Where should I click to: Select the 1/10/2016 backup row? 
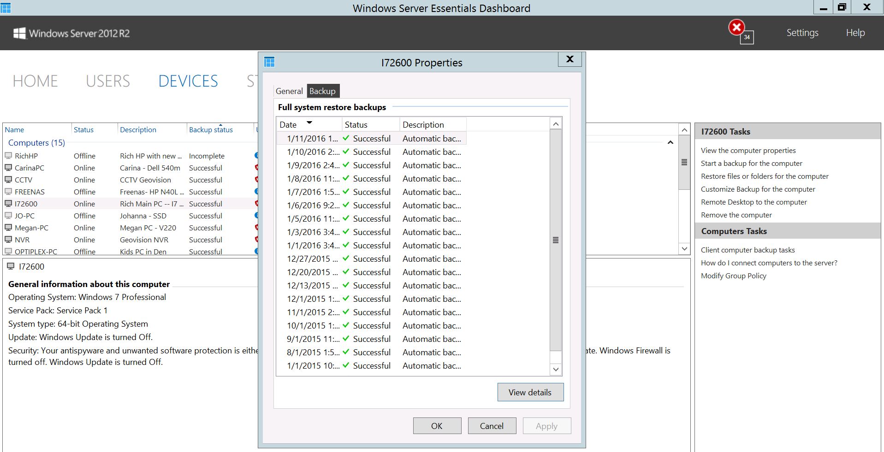tap(372, 152)
